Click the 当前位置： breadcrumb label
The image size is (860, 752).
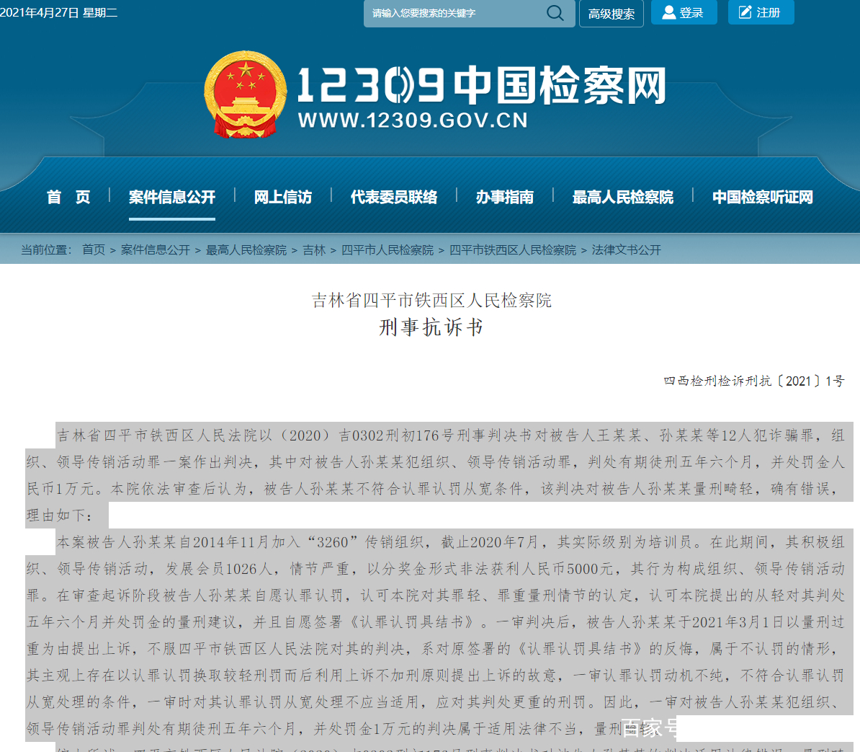[47, 249]
